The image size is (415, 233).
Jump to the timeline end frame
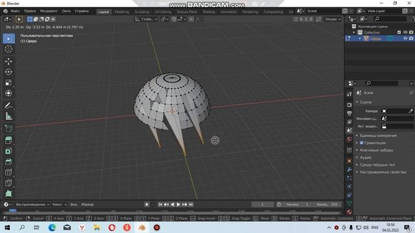coord(191,205)
